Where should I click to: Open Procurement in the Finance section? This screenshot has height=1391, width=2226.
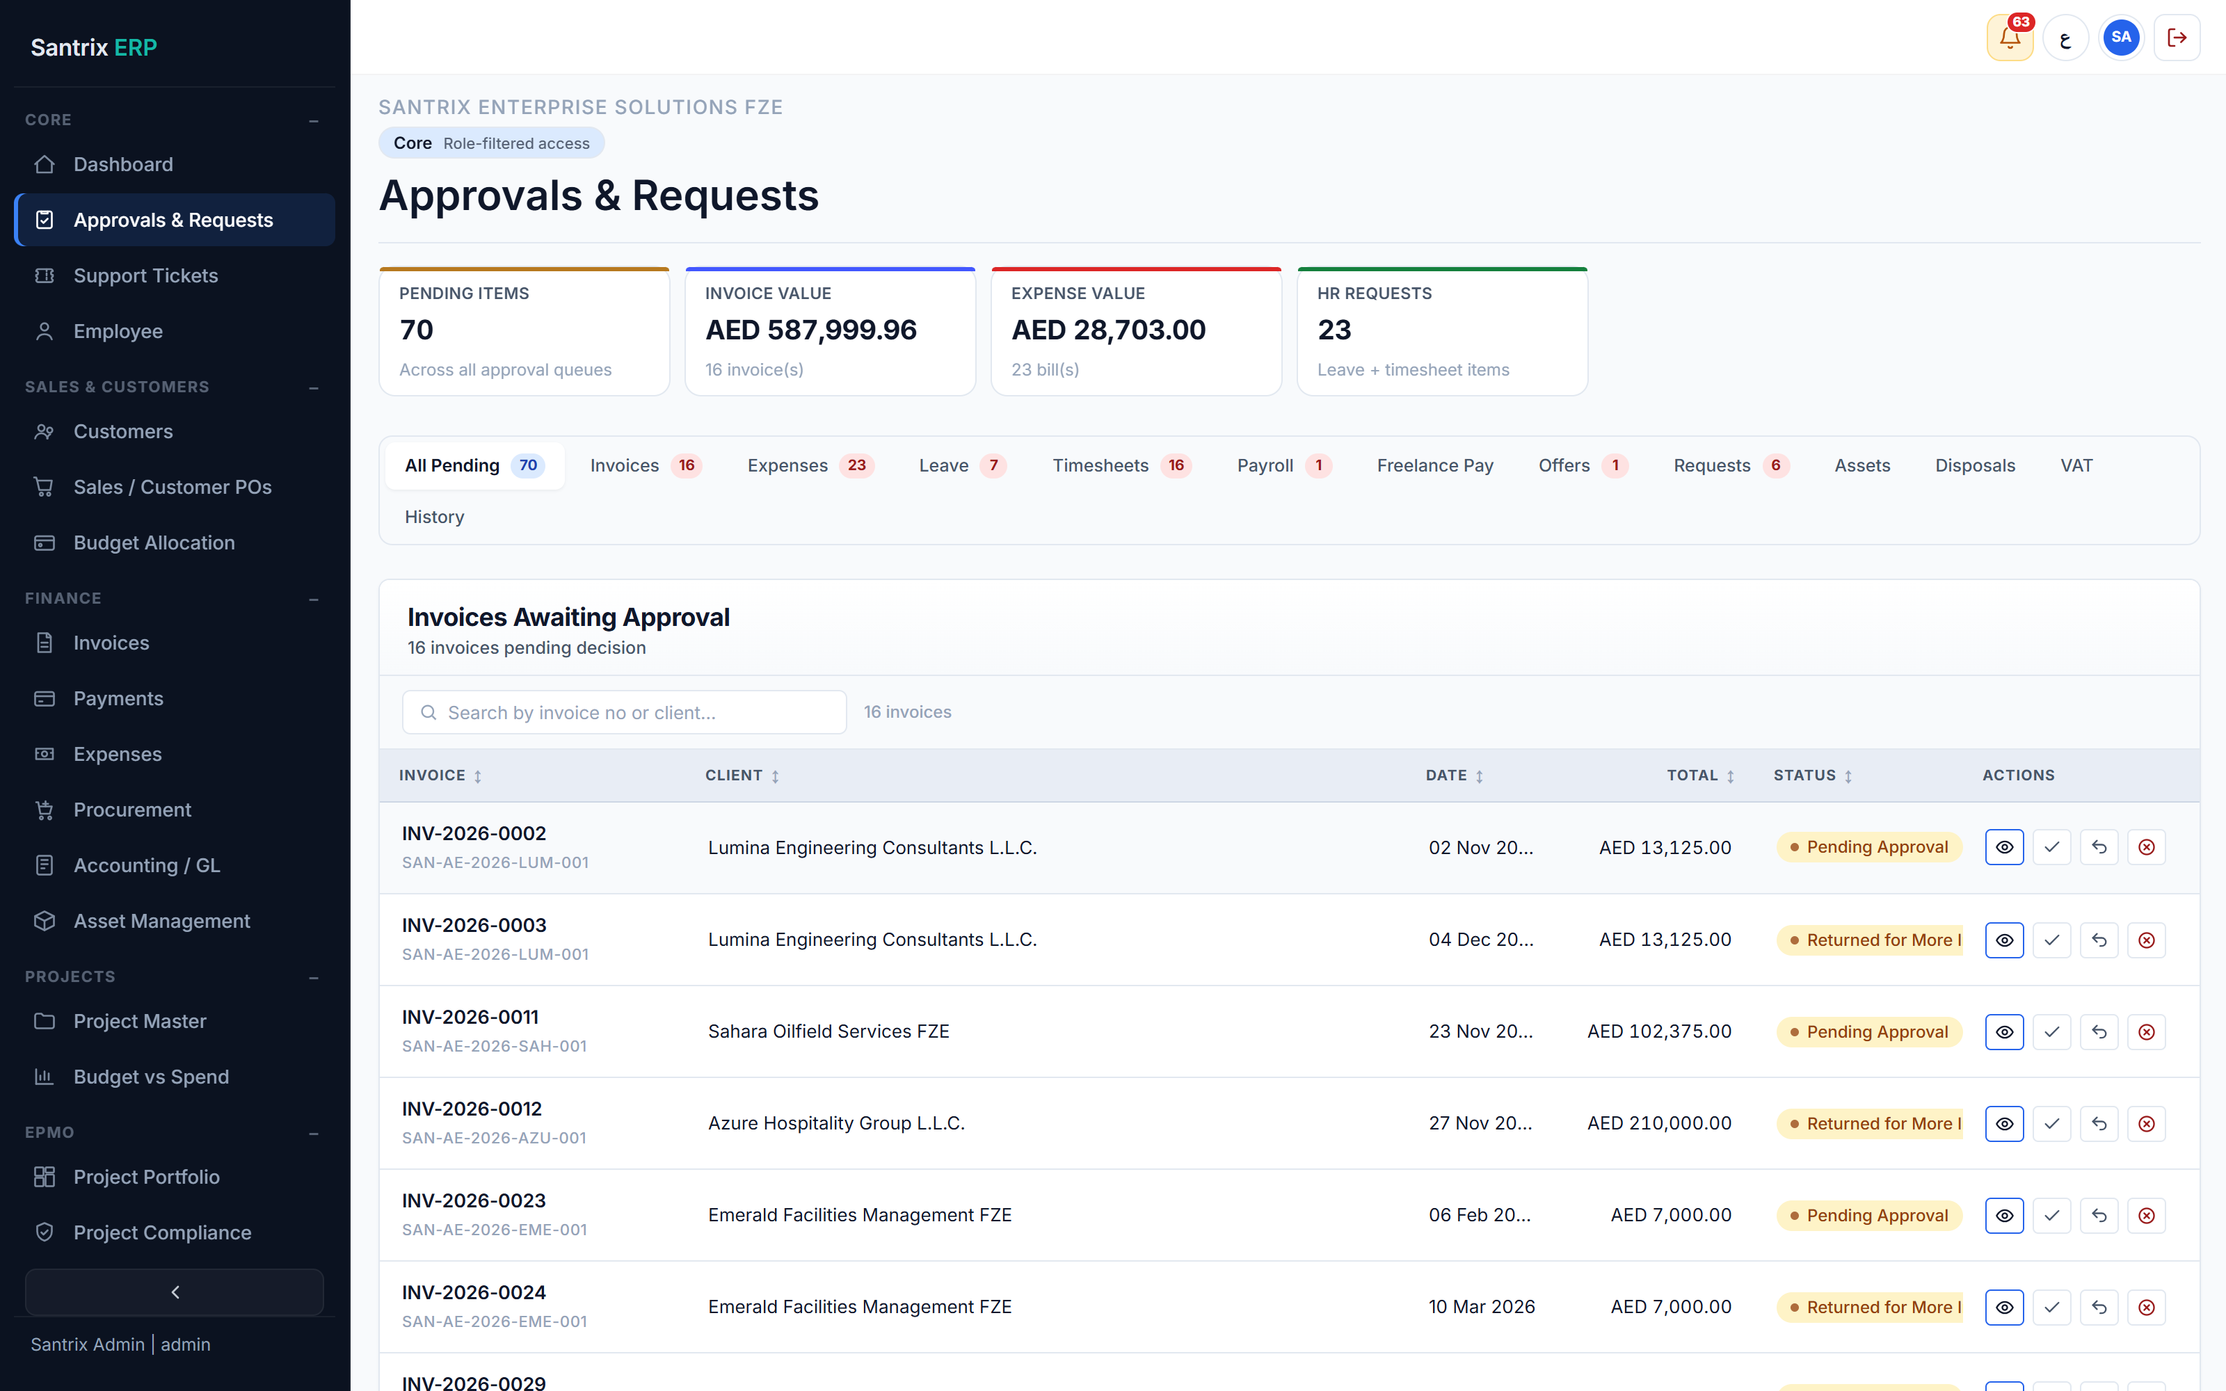click(x=175, y=810)
